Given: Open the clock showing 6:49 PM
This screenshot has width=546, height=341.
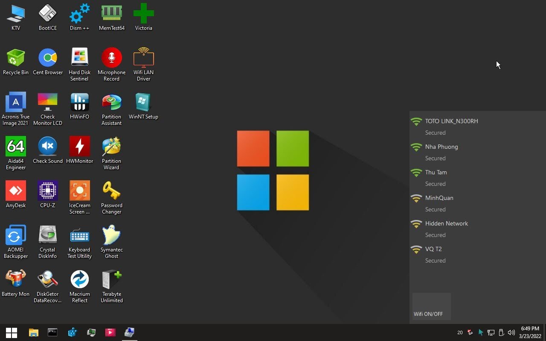Looking at the screenshot, I should 530,332.
